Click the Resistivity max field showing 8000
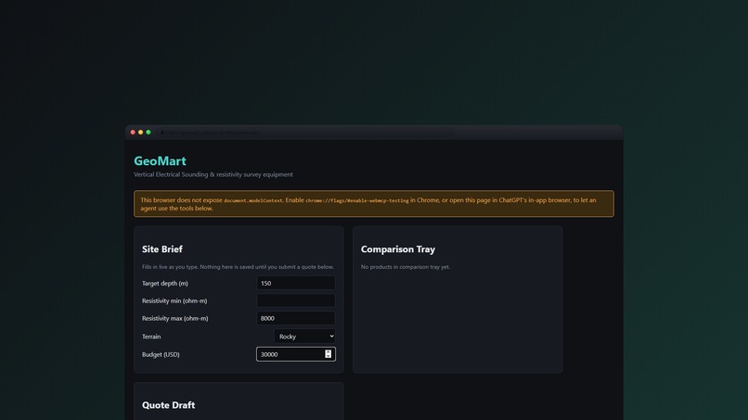 (296, 318)
